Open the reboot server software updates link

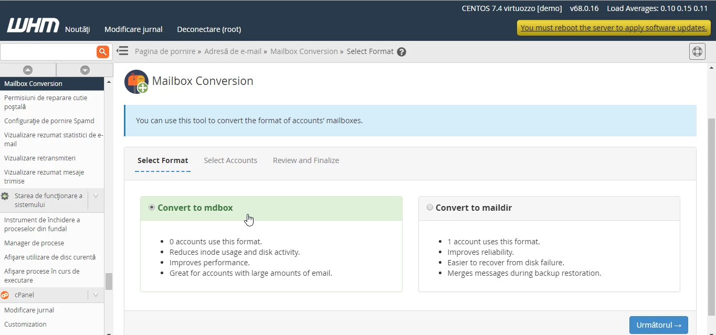[x=613, y=27]
